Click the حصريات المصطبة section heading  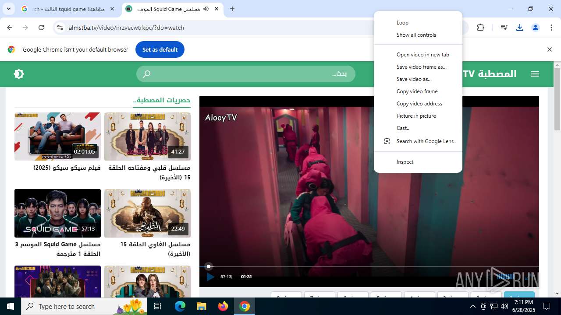coord(162,100)
